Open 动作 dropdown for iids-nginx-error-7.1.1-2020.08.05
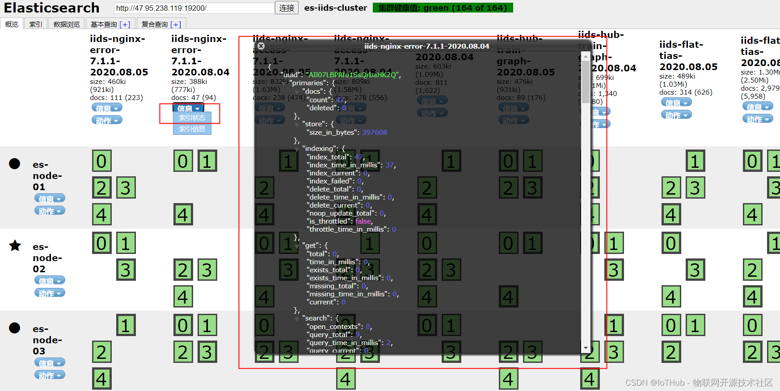Viewport: 780px width, 391px height. pos(107,121)
